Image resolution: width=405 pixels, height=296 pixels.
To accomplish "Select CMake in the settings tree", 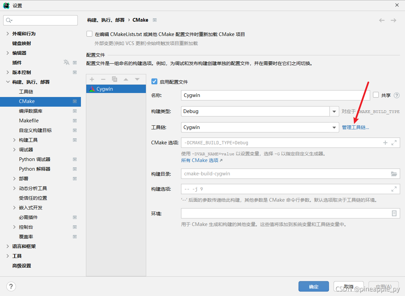I will [x=40, y=101].
